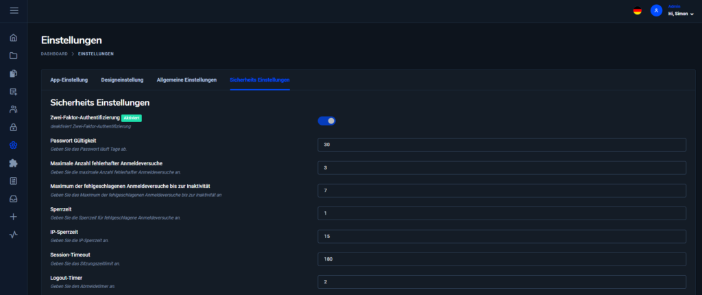Click the Logout-Timer input field

coord(501,282)
